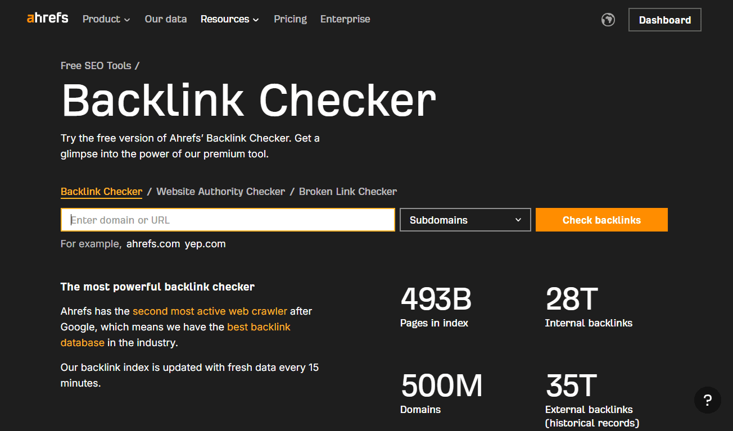Go back to Free SEO Tools
This screenshot has width=733, height=431.
[95, 65]
